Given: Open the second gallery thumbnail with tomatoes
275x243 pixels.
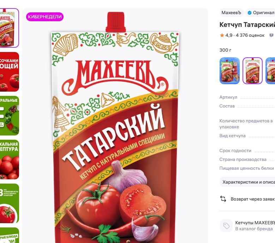Looking at the screenshot, I should pos(9,72).
